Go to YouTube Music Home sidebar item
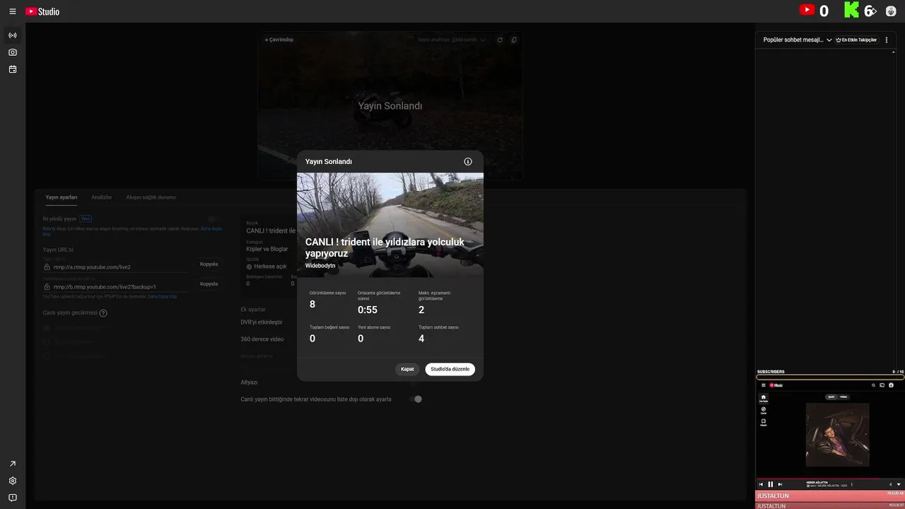 point(764,398)
